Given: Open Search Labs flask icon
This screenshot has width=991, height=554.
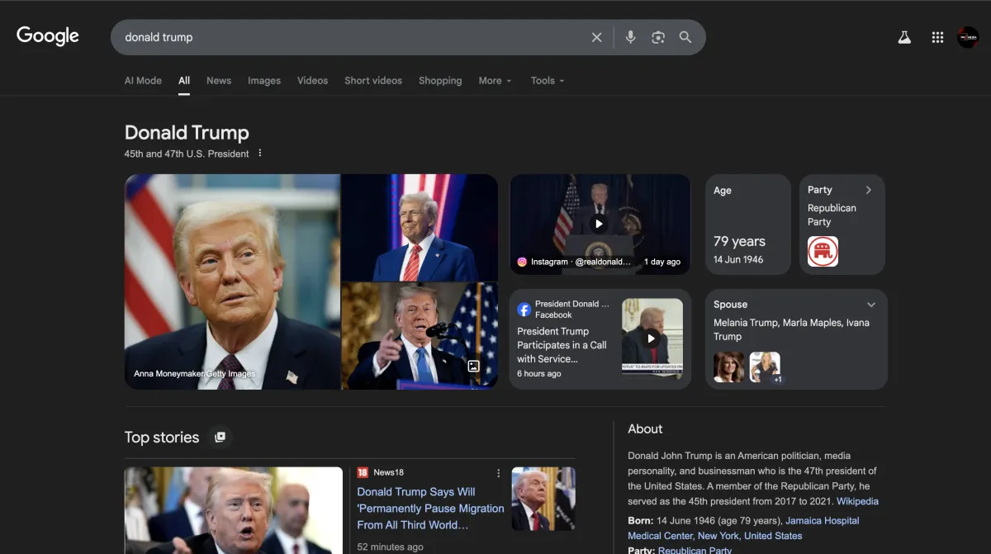Looking at the screenshot, I should click(x=904, y=37).
